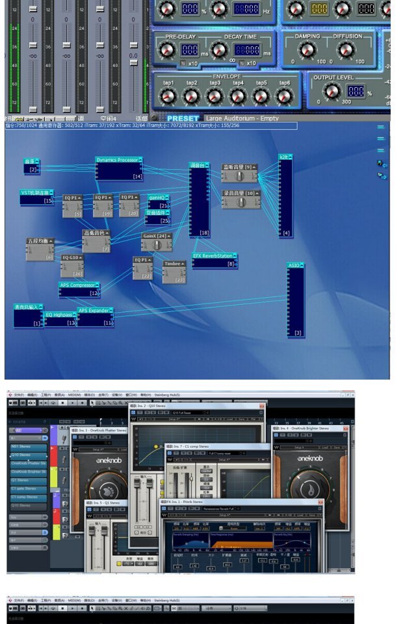The height and width of the screenshot is (624, 403).
Task: Toggle the x10 checkbox under PRE-DELAY
Action: pos(183,63)
